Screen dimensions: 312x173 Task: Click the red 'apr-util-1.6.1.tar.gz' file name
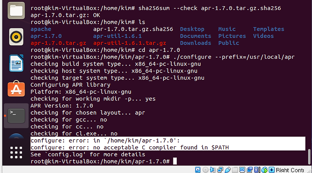(129, 43)
